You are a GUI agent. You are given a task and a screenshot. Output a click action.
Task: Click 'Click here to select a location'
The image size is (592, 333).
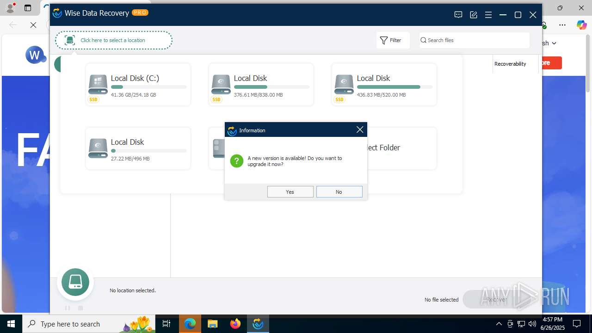pos(113,40)
